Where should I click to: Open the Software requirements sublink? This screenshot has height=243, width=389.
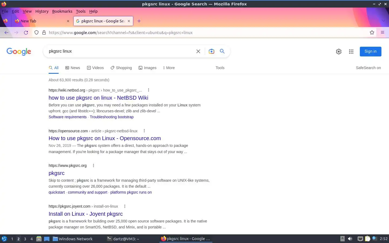pyautogui.click(x=68, y=117)
